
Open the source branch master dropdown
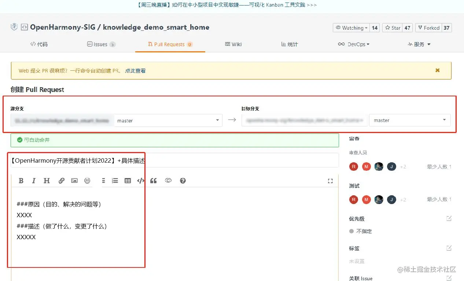click(168, 120)
